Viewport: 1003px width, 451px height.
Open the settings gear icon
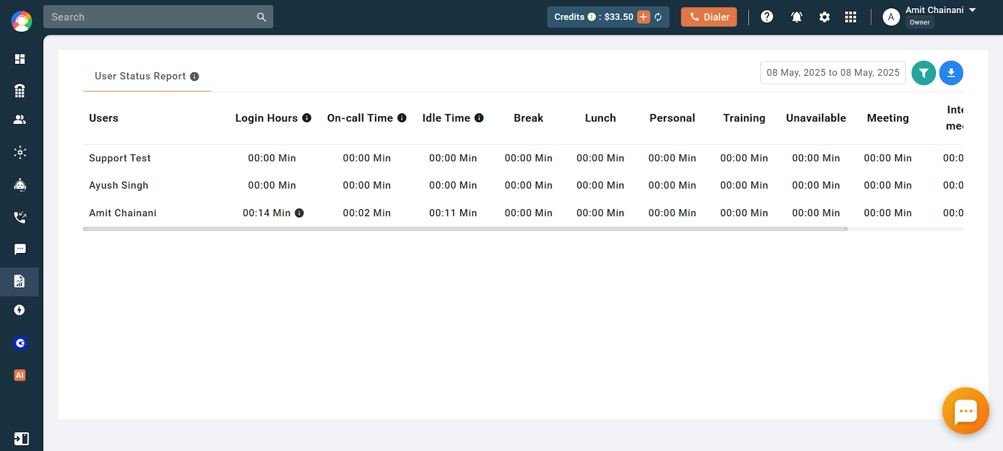point(824,17)
